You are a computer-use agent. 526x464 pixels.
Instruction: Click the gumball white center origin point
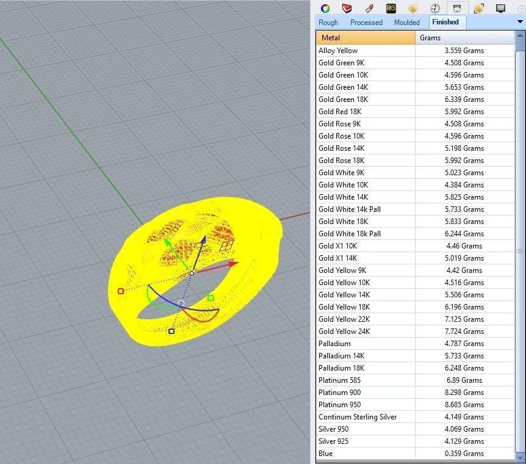tap(192, 274)
